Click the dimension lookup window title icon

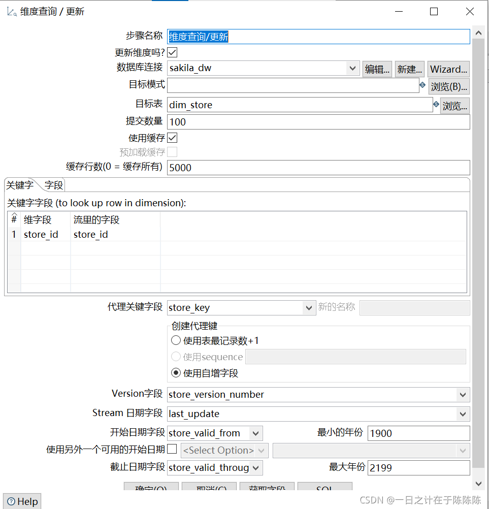click(12, 12)
